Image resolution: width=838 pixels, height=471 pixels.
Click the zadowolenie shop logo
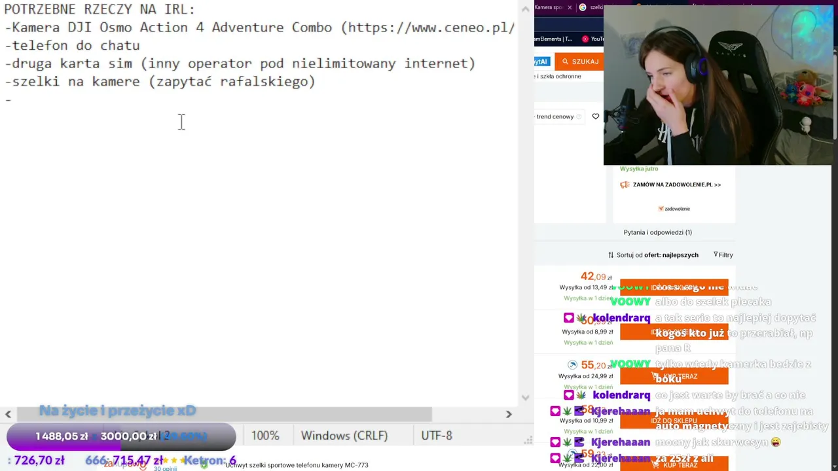(x=674, y=209)
